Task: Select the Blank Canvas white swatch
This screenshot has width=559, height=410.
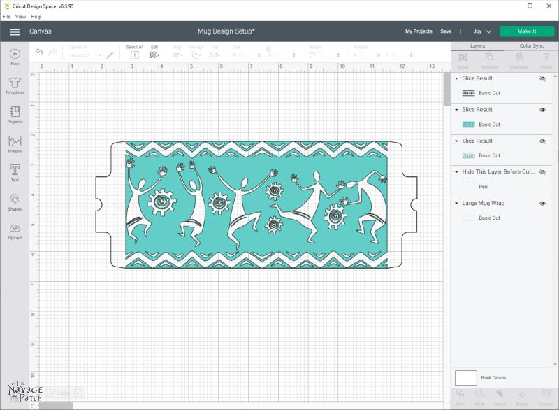Action: [x=465, y=378]
